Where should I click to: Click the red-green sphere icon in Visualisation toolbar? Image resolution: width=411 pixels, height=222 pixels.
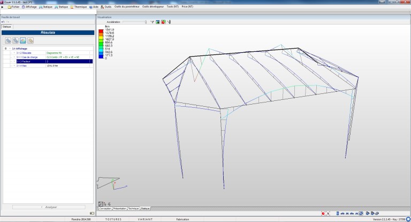click(163, 22)
